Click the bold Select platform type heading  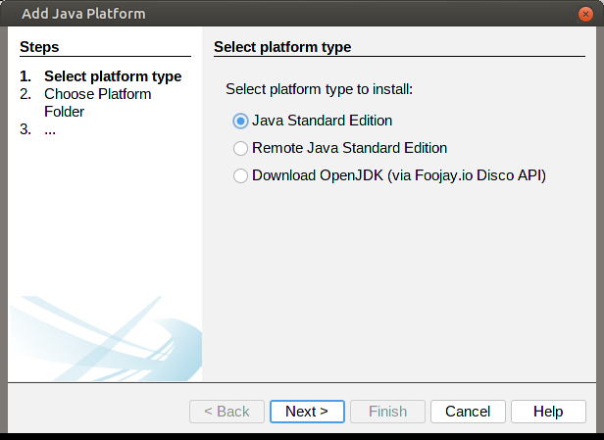pos(282,47)
